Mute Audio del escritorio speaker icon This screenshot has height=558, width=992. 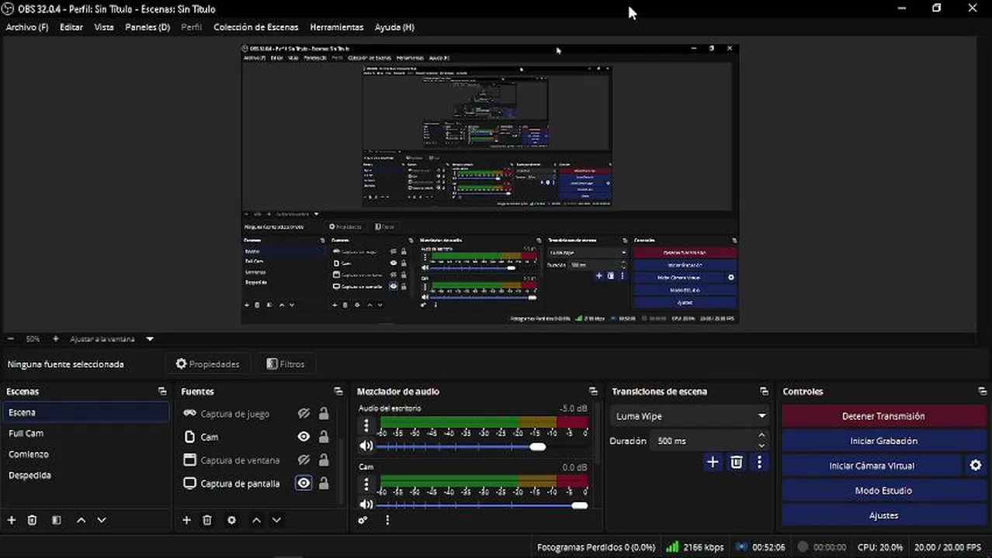tap(366, 446)
